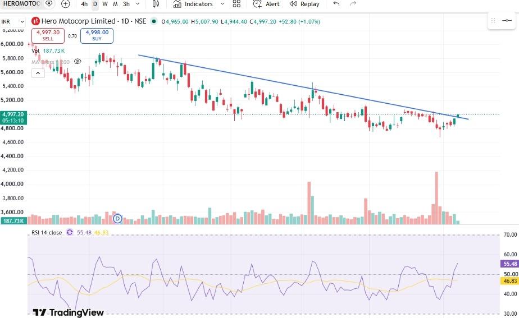Select the line drawing tool in the floating toolbar
The image size is (519, 318).
coord(507,21)
